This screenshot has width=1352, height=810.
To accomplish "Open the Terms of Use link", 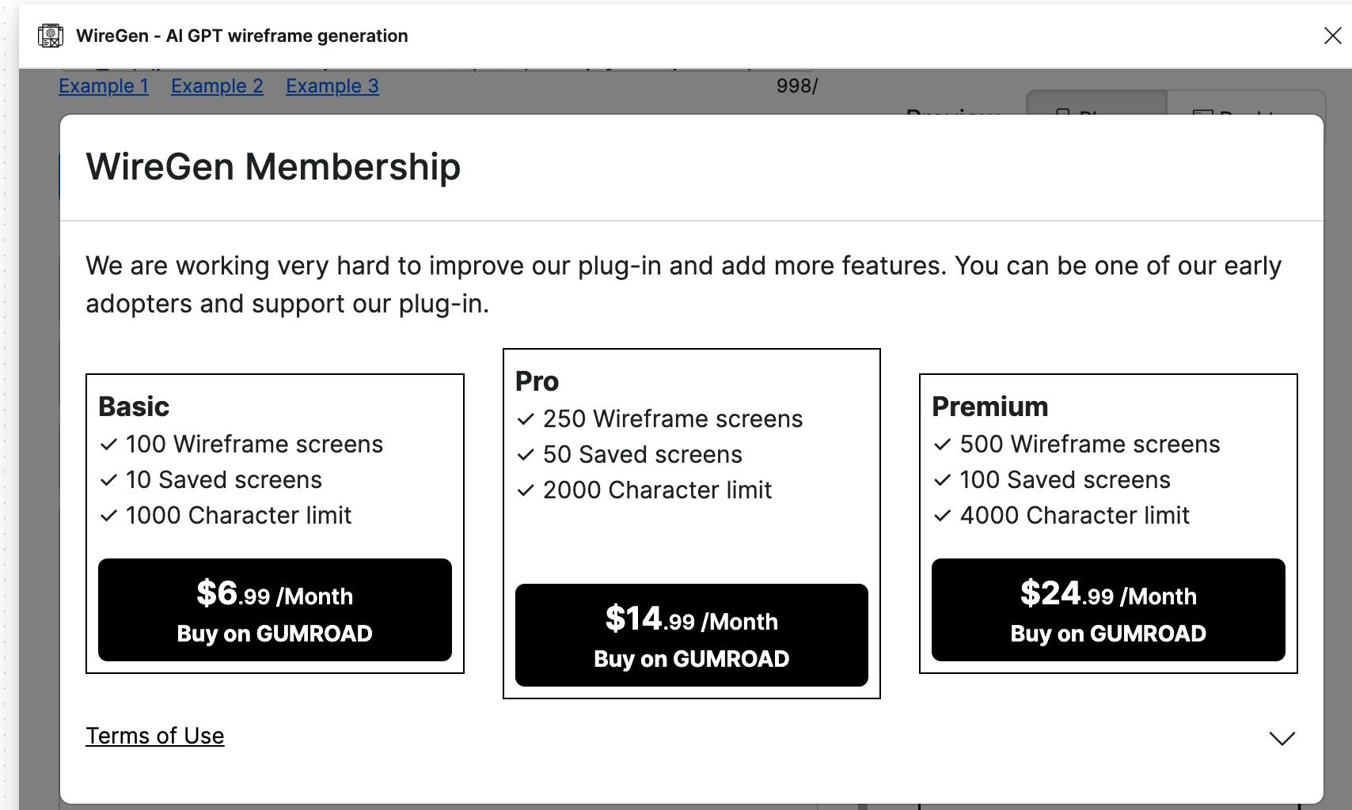I will pos(155,736).
